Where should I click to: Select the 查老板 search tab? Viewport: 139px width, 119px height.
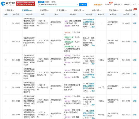click(x=47, y=2)
